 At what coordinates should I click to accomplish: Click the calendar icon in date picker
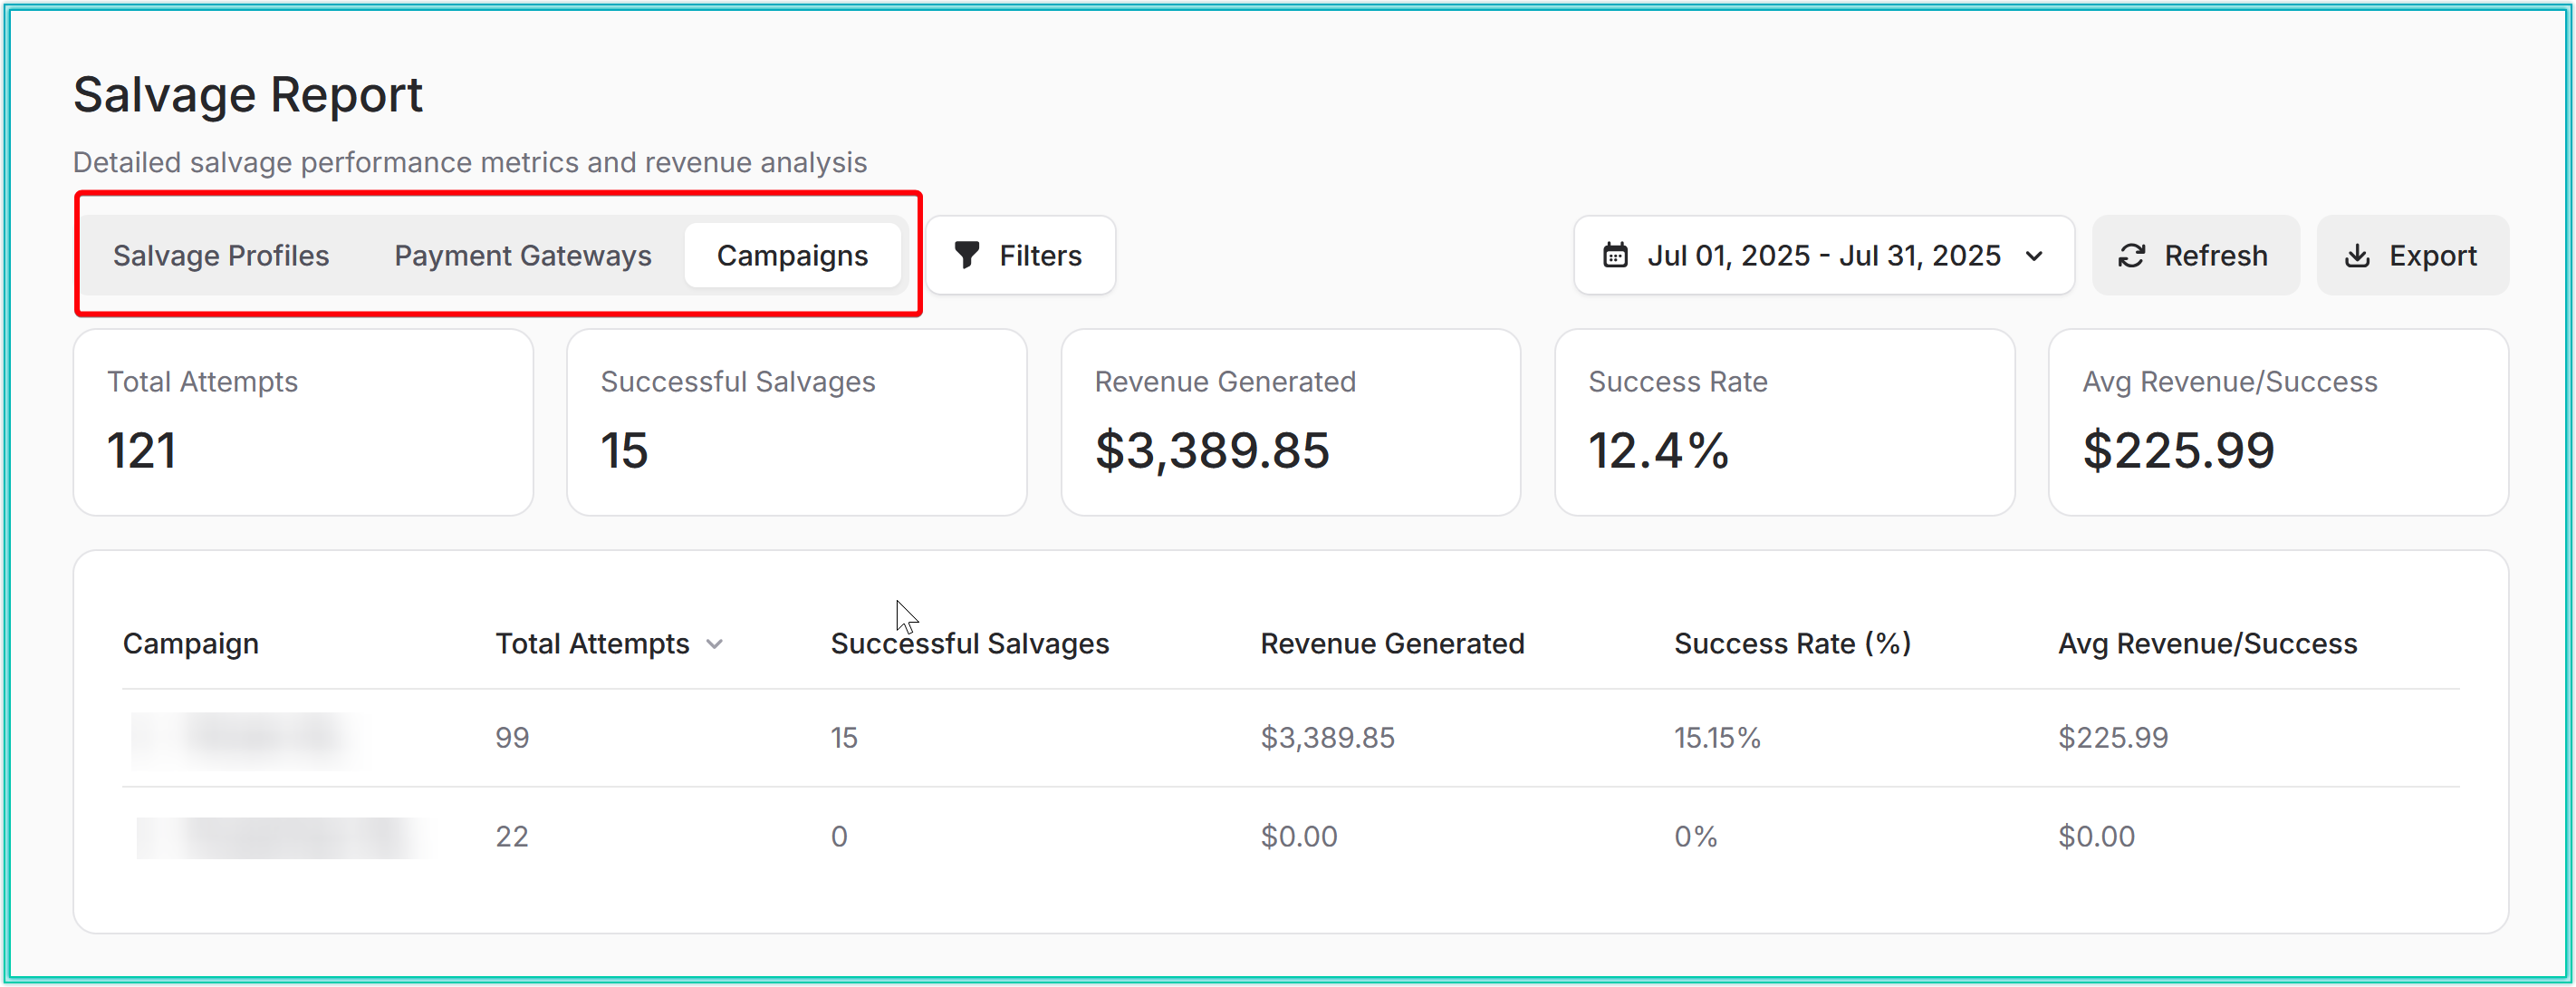click(x=1615, y=256)
